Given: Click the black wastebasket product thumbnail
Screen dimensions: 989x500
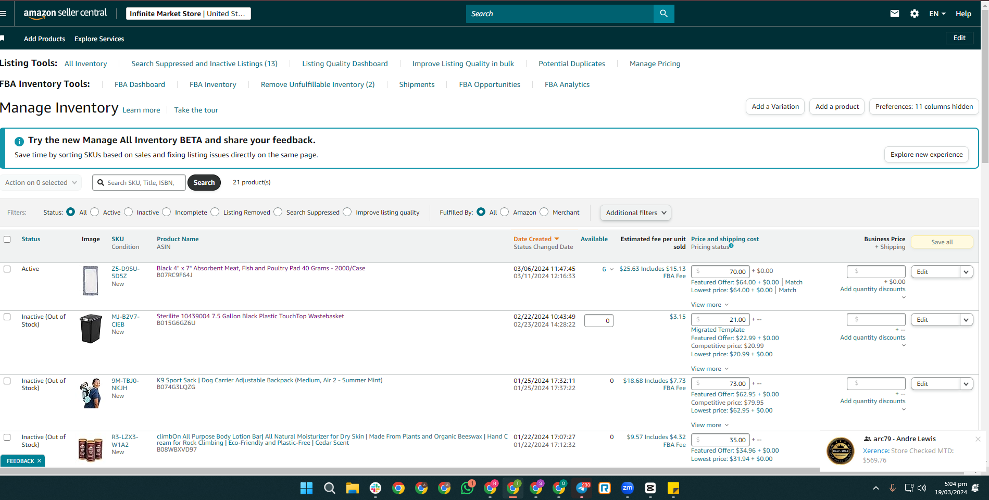Looking at the screenshot, I should coord(91,329).
